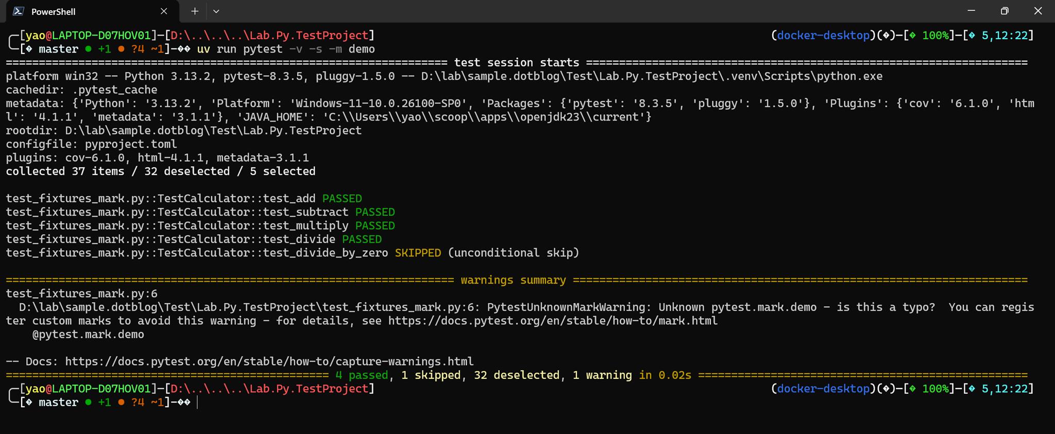Click the orange dot in the top git prompt
1055x434 pixels.
pyautogui.click(x=121, y=49)
